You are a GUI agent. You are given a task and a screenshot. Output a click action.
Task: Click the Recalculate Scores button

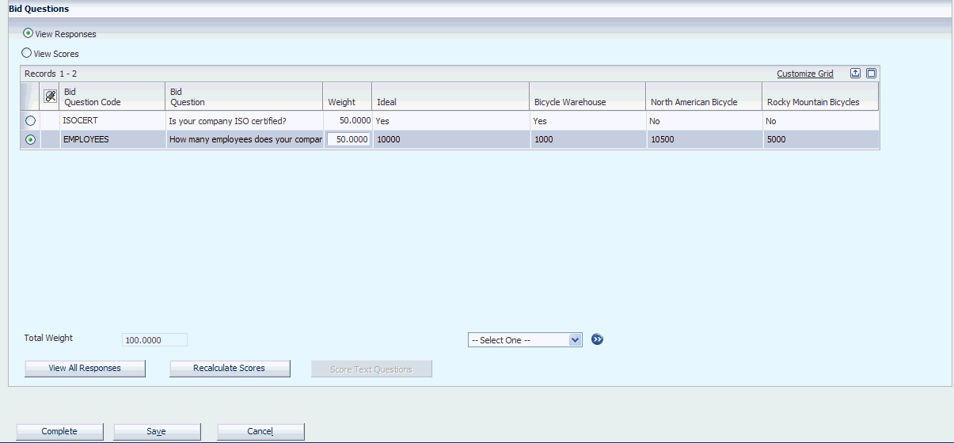(x=230, y=369)
